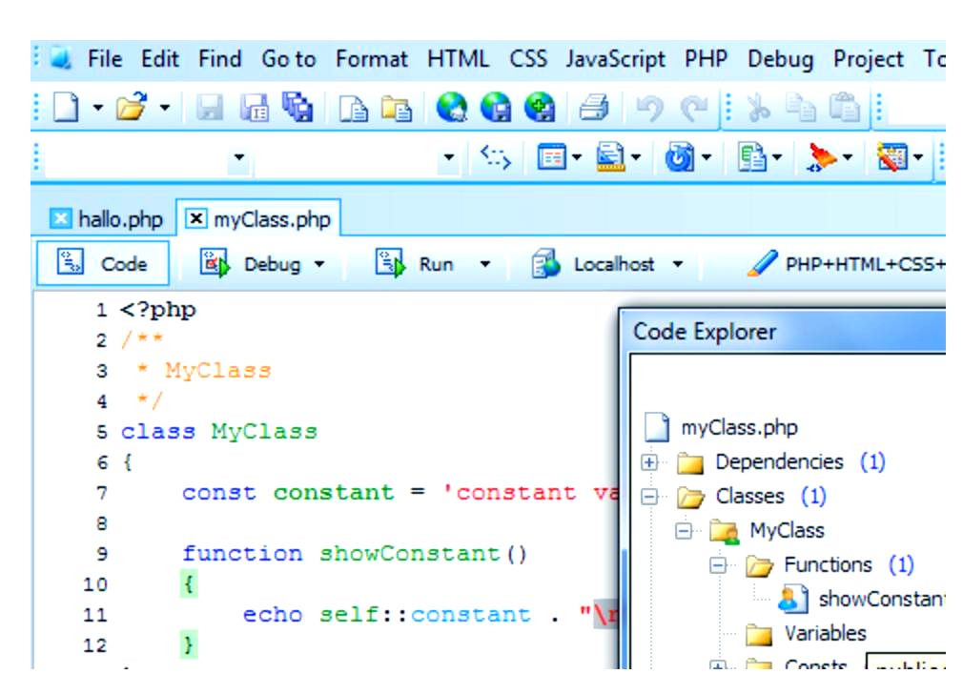Click the new-from-template document icon

pos(353,108)
